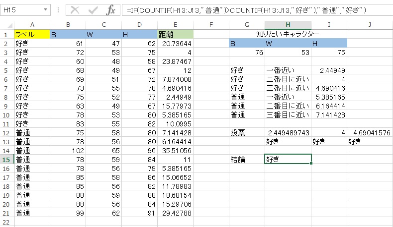The width and height of the screenshot is (393, 227).
Task: Open the Name Box dropdown arrow
Action: [x=45, y=10]
